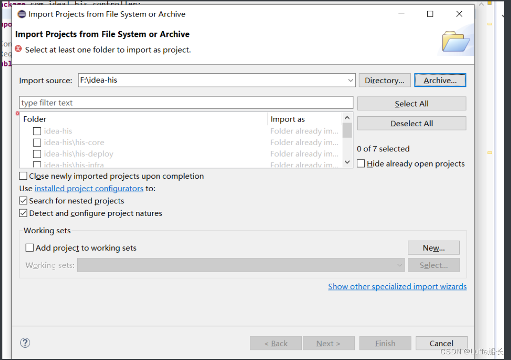The image size is (511, 360).
Task: Open the Import source dropdown
Action: click(x=350, y=80)
